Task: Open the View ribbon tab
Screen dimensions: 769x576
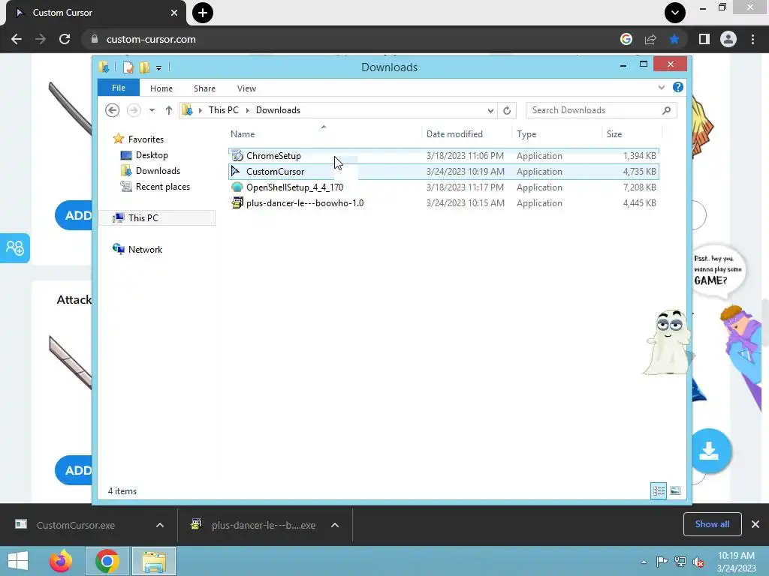Action: tap(246, 88)
